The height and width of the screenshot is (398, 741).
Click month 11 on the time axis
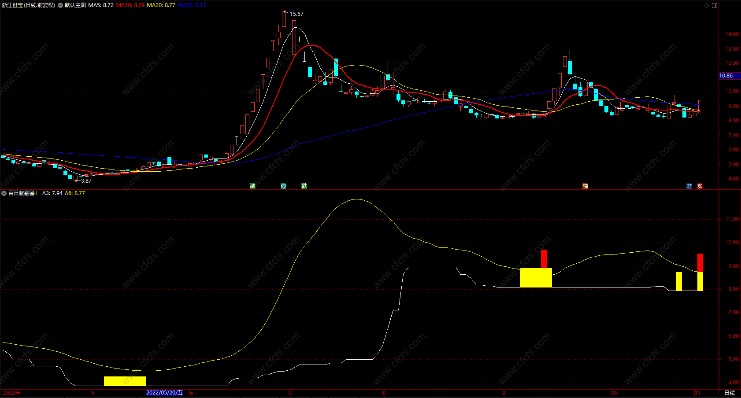[698, 393]
